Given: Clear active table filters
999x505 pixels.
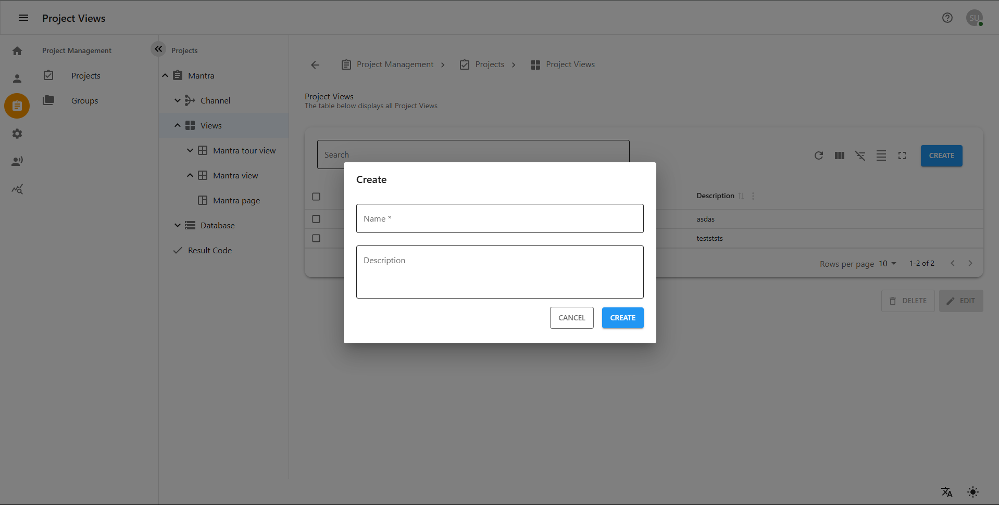Looking at the screenshot, I should click(860, 156).
